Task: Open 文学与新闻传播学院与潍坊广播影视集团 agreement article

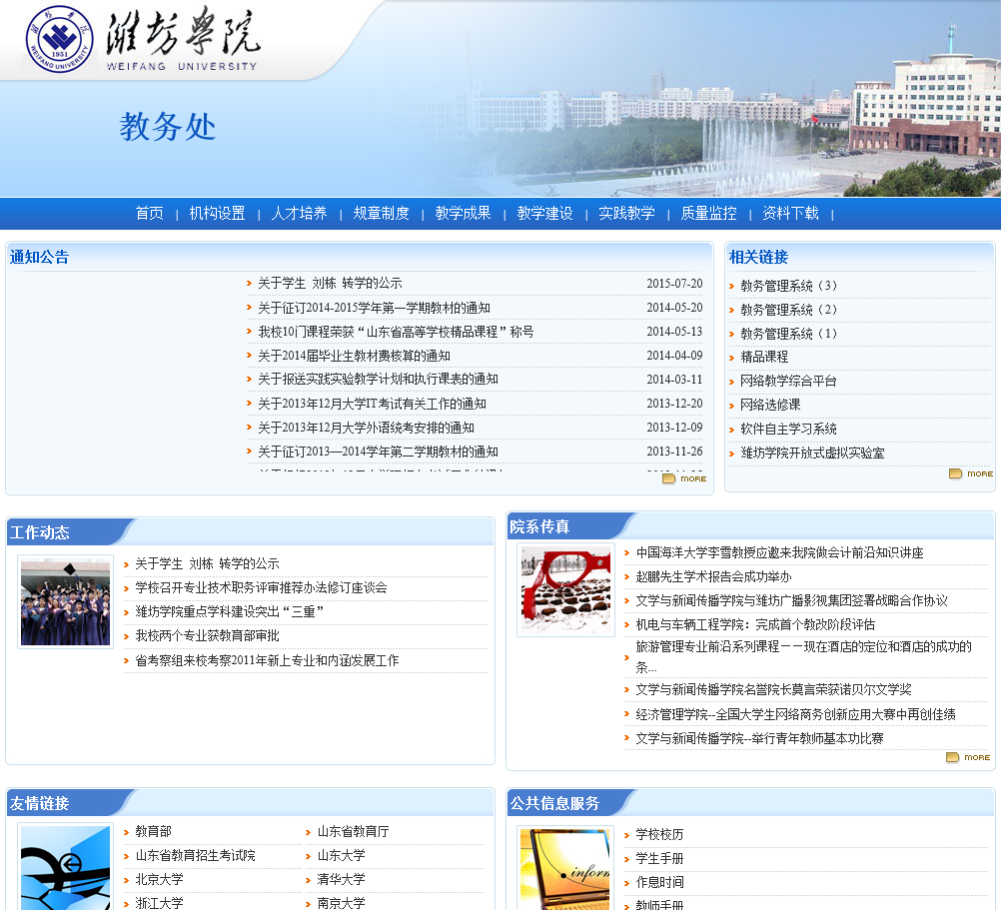Action: click(791, 600)
